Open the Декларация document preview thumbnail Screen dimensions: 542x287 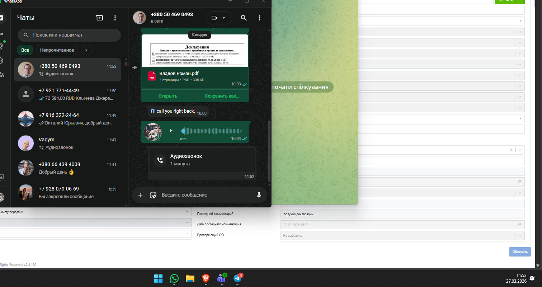tap(195, 50)
